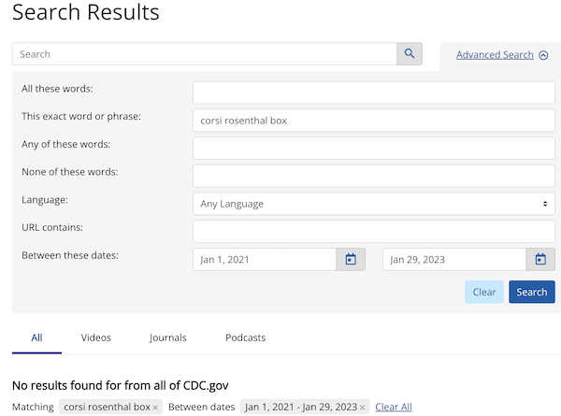Open the start date calendar picker
This screenshot has width=561, height=416.
351,259
